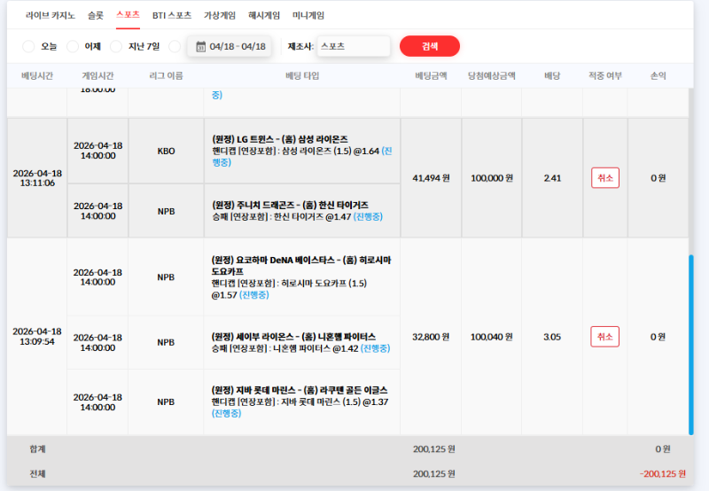Cancel the 41,494 원 bet with 취소

[x=605, y=177]
